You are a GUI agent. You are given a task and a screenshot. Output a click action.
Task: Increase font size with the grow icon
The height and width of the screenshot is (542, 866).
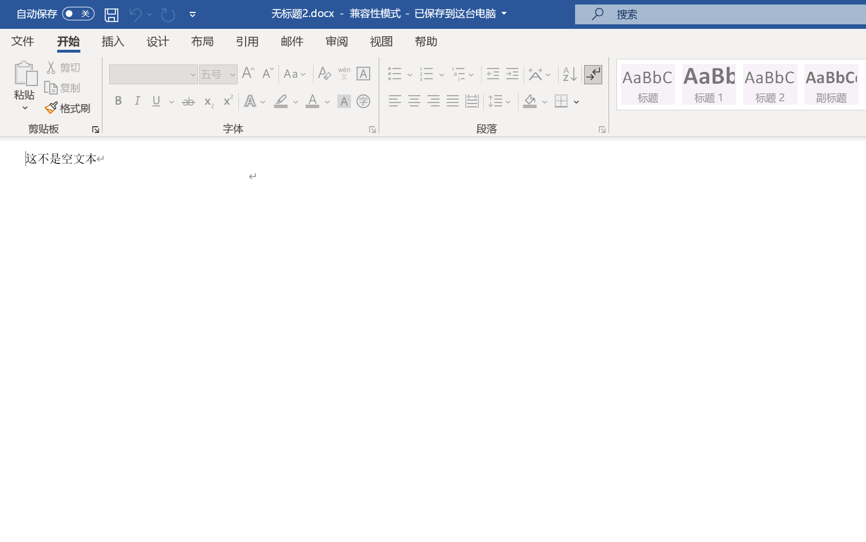[x=248, y=74]
